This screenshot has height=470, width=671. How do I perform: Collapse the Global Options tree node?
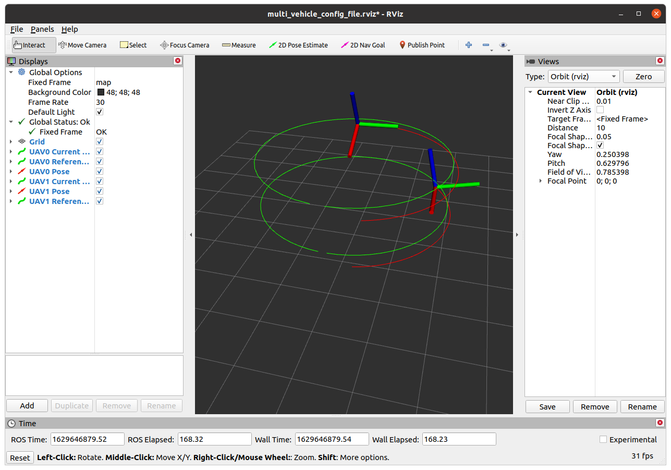coord(11,72)
